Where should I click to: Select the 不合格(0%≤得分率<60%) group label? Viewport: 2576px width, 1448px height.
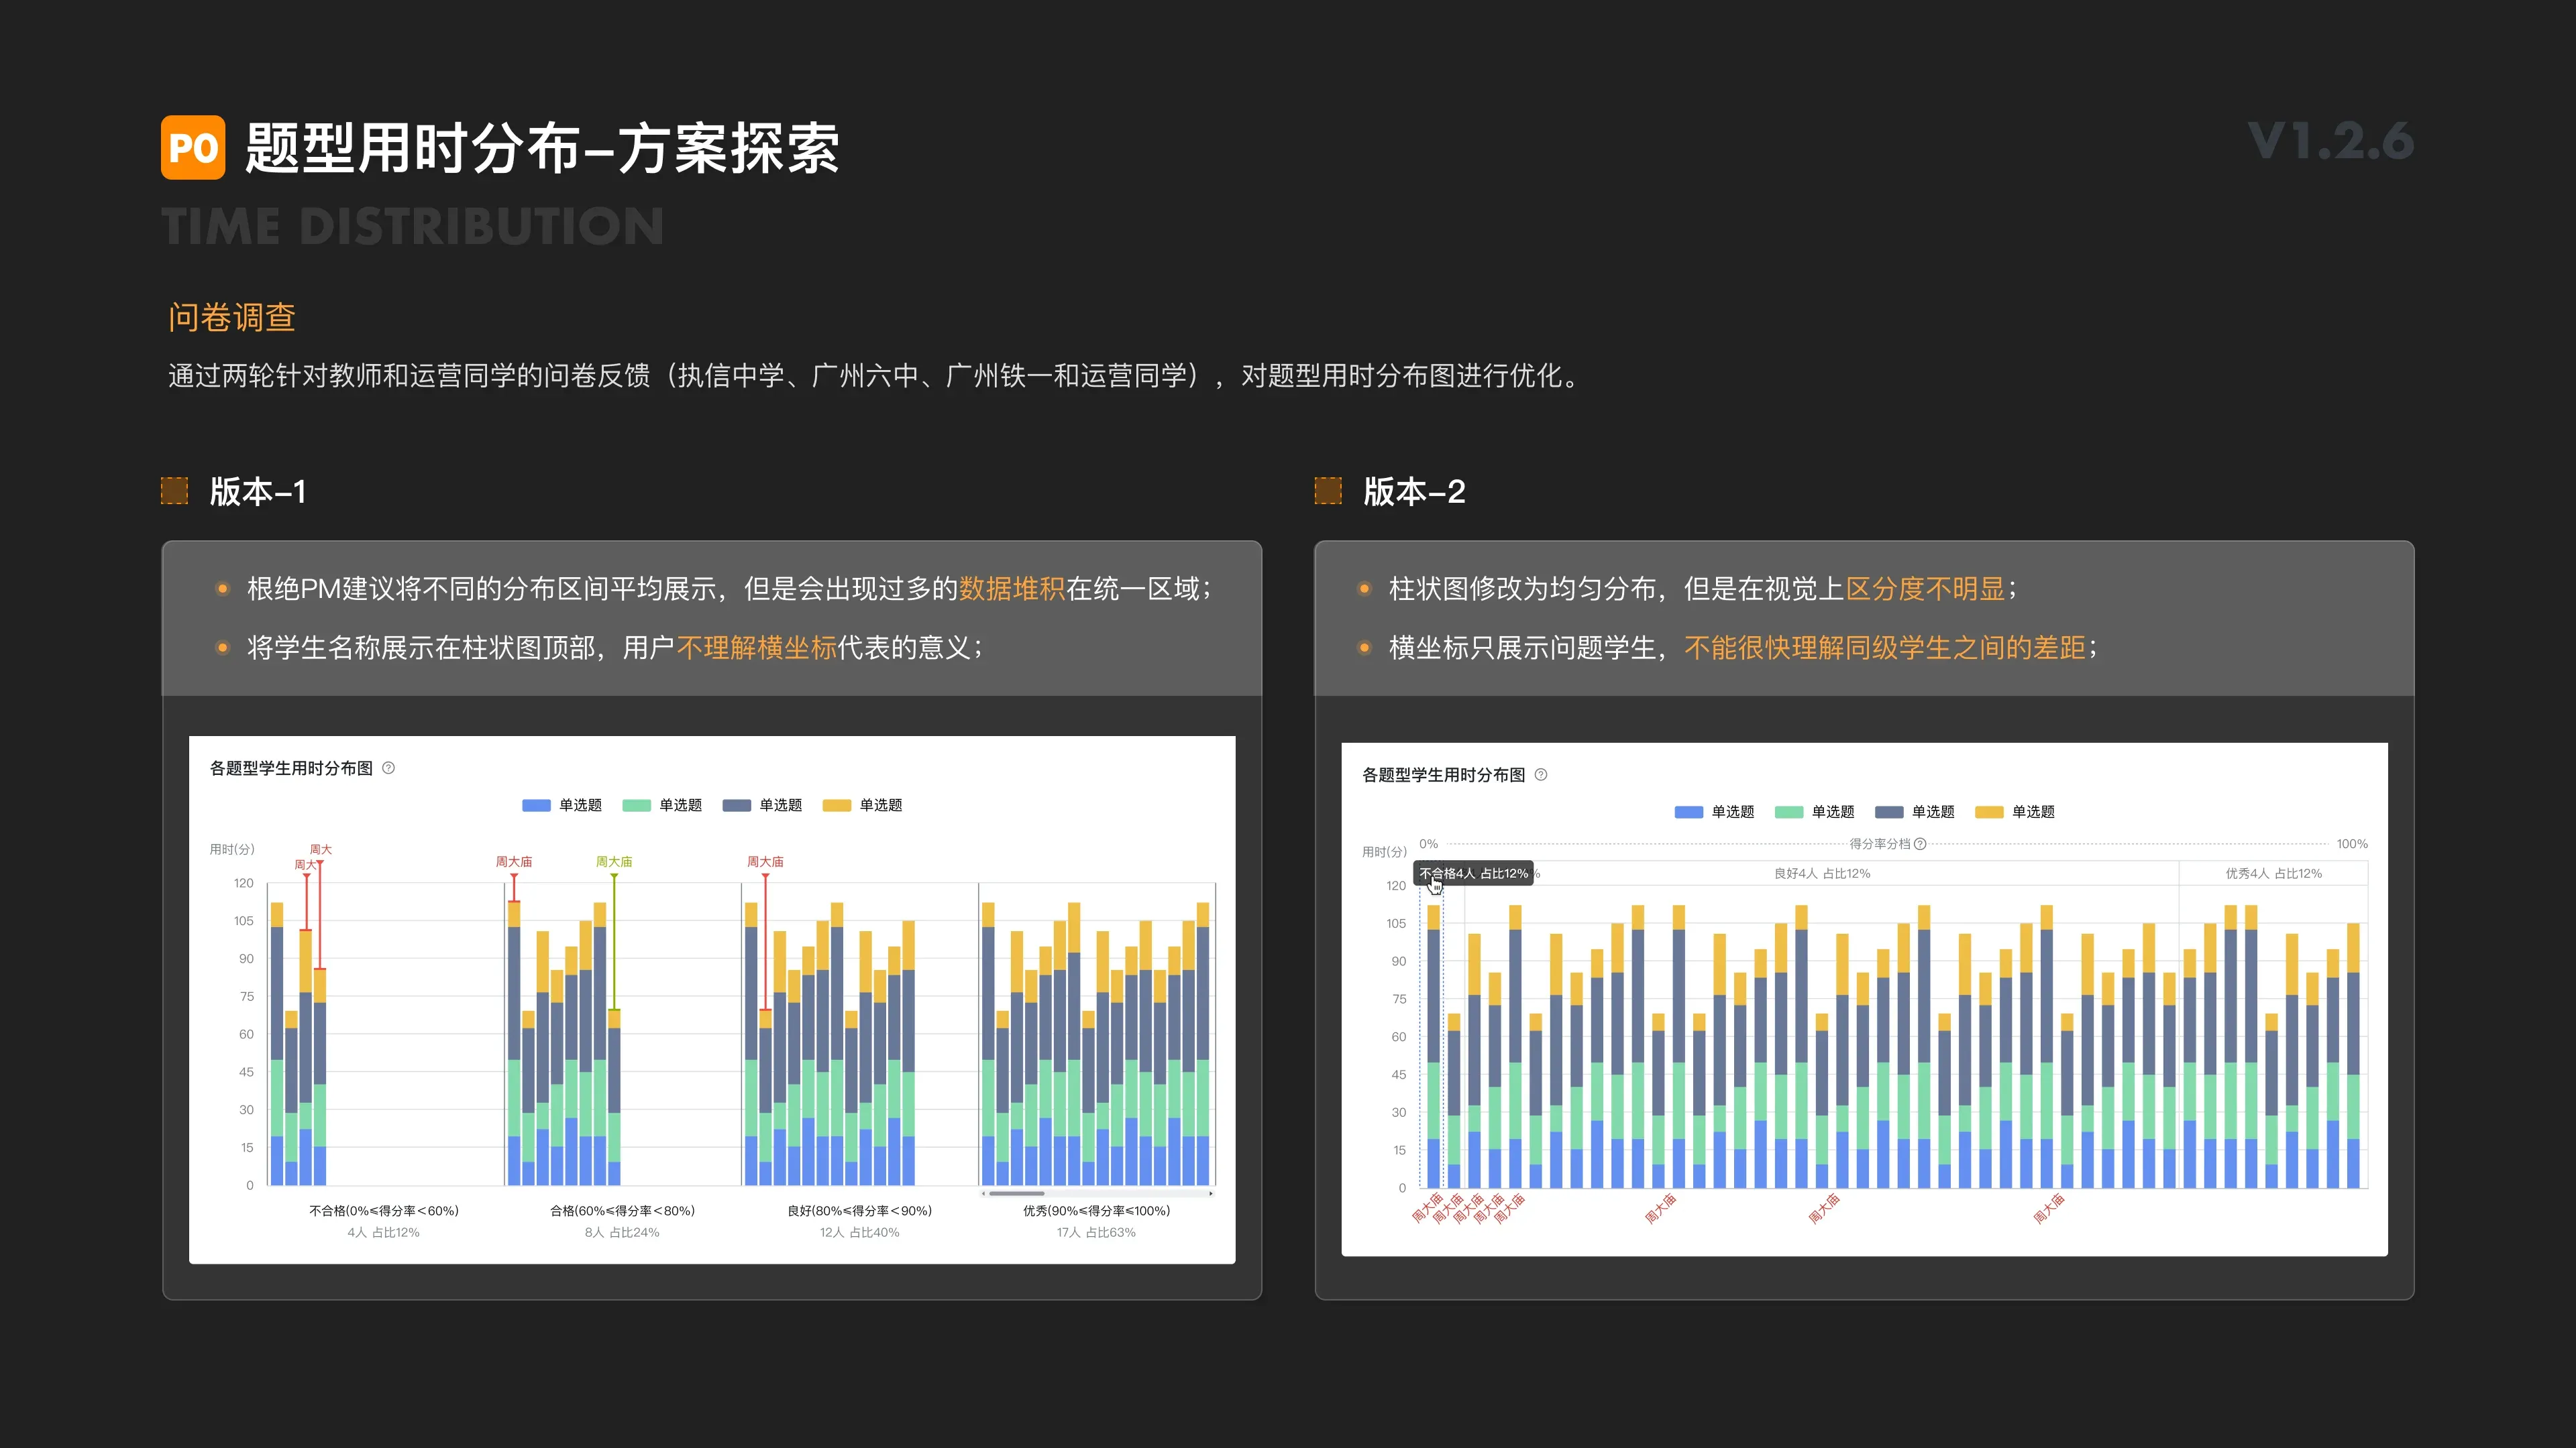coord(384,1210)
